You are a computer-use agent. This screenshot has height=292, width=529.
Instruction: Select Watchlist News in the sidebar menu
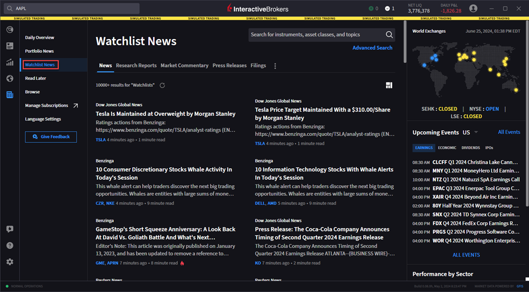tap(40, 65)
